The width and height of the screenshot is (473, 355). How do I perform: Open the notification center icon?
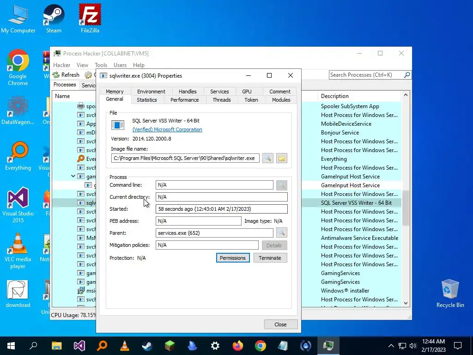[458, 346]
